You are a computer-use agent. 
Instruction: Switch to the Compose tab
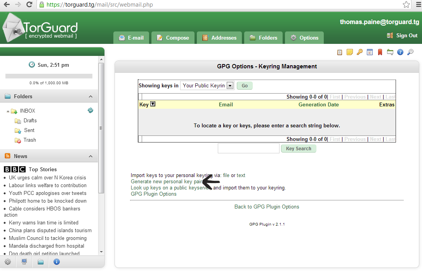(x=173, y=38)
